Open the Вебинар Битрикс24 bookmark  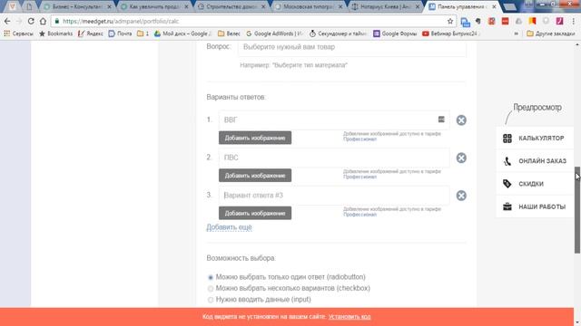[x=451, y=34]
